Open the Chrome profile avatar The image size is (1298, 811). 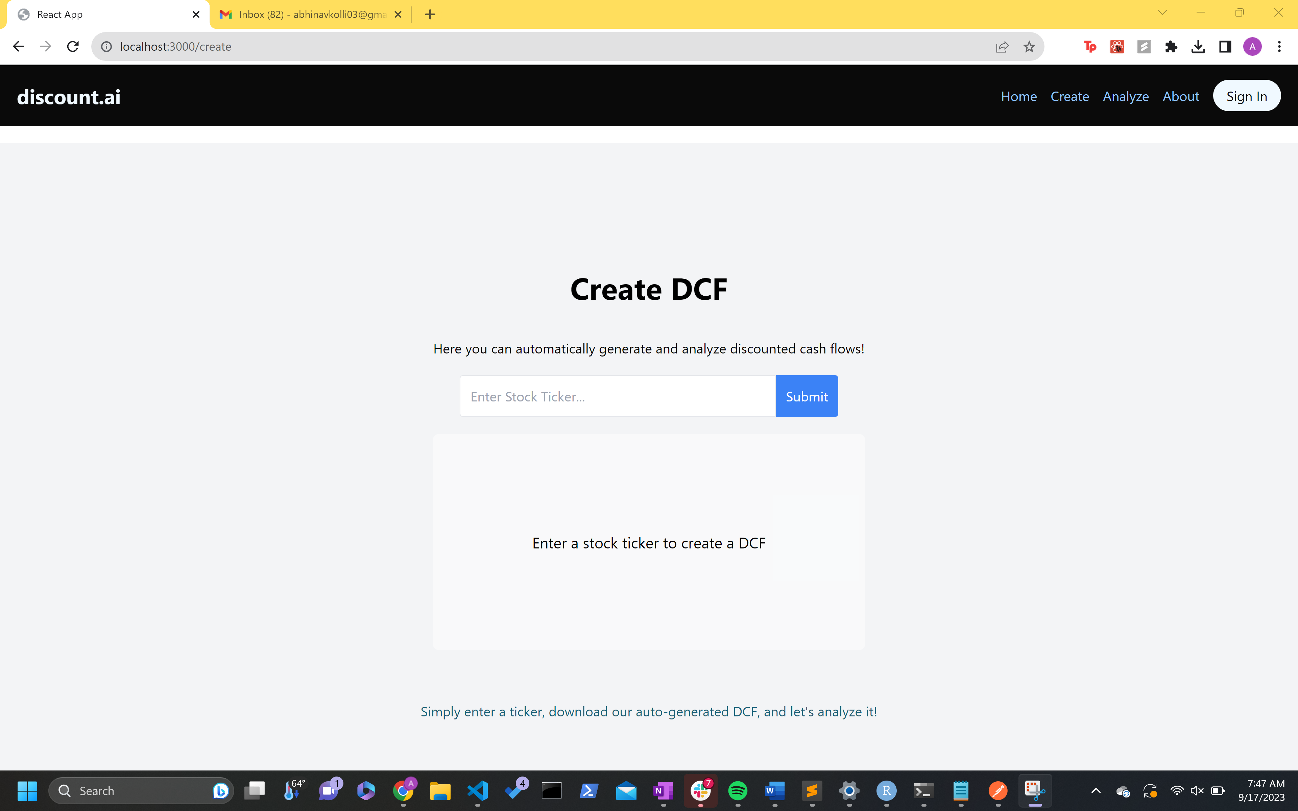tap(1252, 47)
